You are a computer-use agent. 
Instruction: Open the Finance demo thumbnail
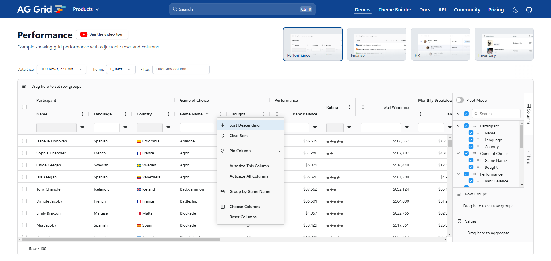click(377, 44)
